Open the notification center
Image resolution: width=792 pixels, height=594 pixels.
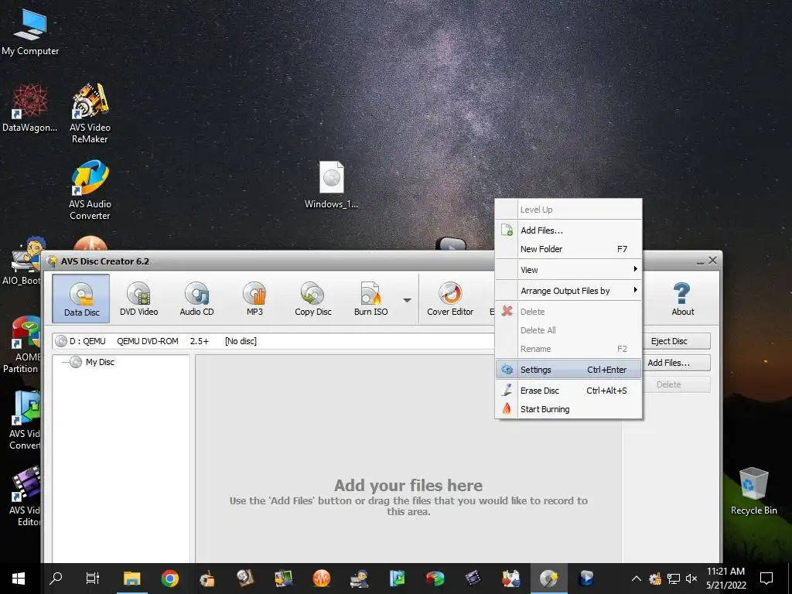[766, 579]
